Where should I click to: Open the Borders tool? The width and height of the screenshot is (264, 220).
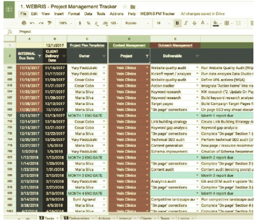coord(227,23)
